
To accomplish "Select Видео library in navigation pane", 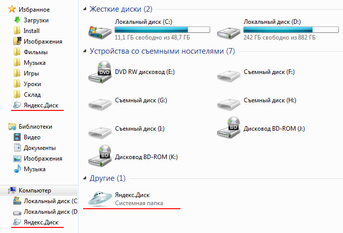I will click(32, 137).
